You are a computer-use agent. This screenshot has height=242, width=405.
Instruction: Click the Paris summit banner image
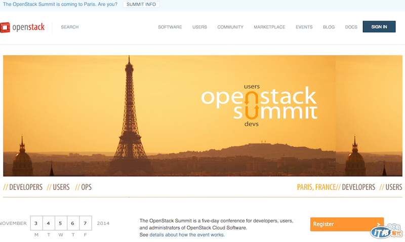coord(203,116)
